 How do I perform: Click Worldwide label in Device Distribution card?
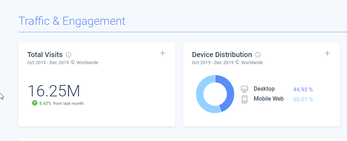coord(252,63)
